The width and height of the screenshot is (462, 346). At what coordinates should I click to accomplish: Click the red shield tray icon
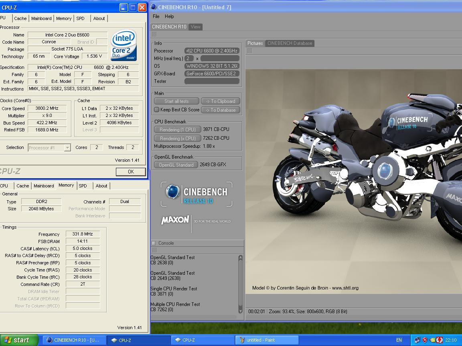(425, 340)
